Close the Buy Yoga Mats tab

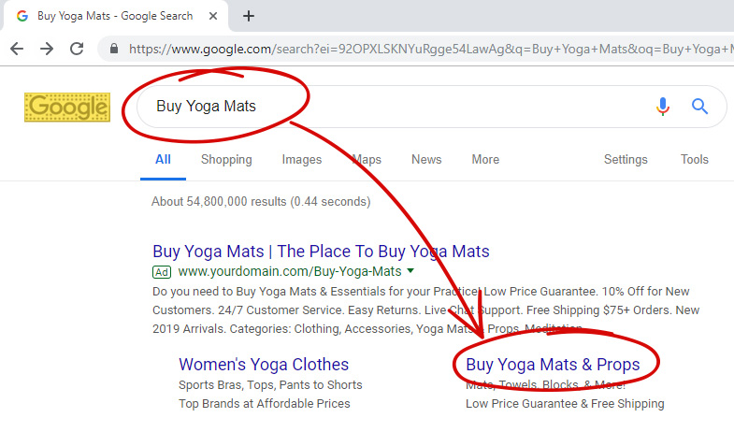click(x=213, y=16)
